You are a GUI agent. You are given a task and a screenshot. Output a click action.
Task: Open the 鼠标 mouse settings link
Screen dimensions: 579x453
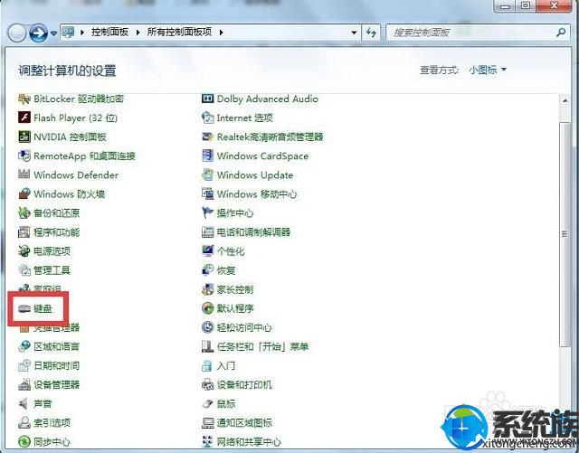click(226, 403)
